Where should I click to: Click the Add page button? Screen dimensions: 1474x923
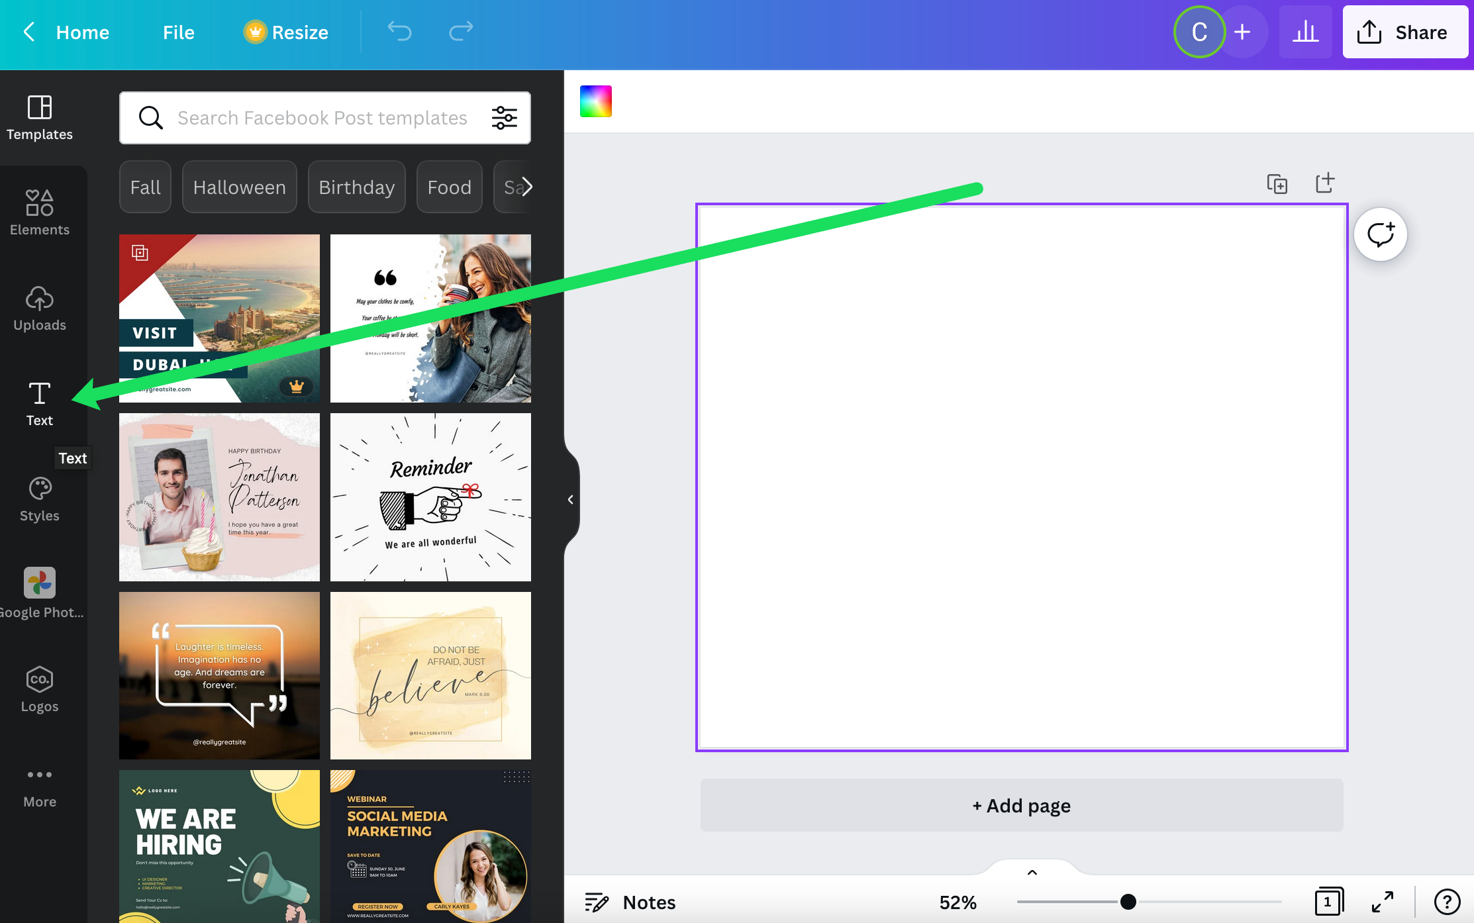coord(1020,805)
